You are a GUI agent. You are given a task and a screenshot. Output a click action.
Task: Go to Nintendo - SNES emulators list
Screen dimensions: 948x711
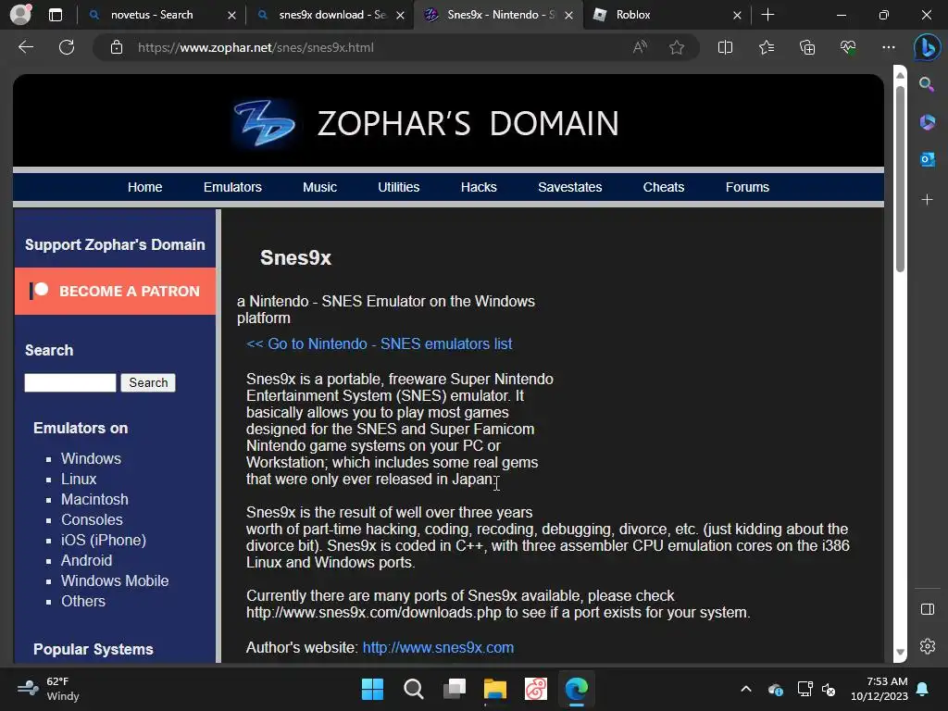point(379,344)
